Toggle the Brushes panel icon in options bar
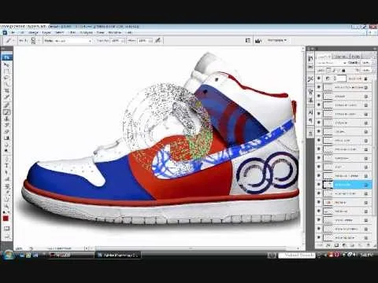This screenshot has height=283, width=378. [x=247, y=40]
